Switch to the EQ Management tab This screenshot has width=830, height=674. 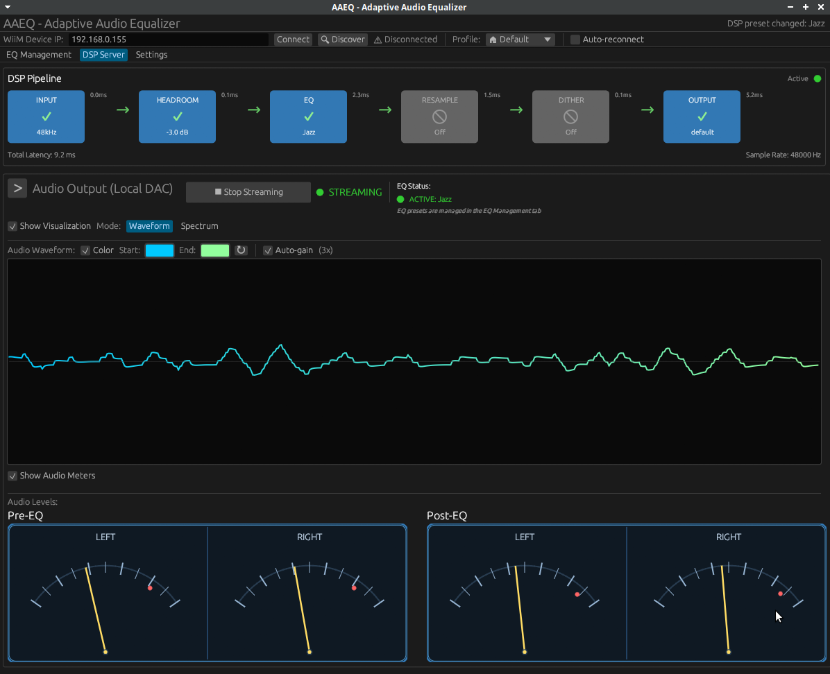(39, 55)
